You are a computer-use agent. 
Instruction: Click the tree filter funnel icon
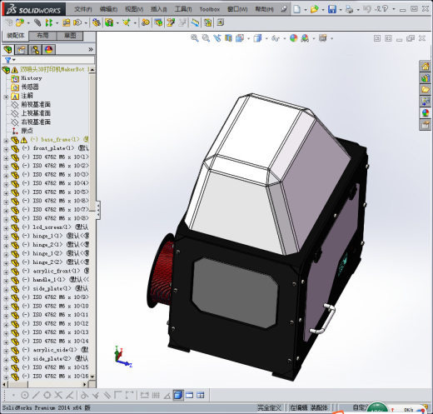[x=7, y=60]
